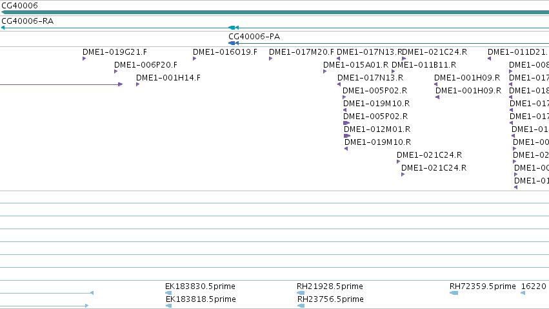Click the arrow glyph under DME1-017M20.F
Viewport: 549px width, 309px height.
(270, 59)
